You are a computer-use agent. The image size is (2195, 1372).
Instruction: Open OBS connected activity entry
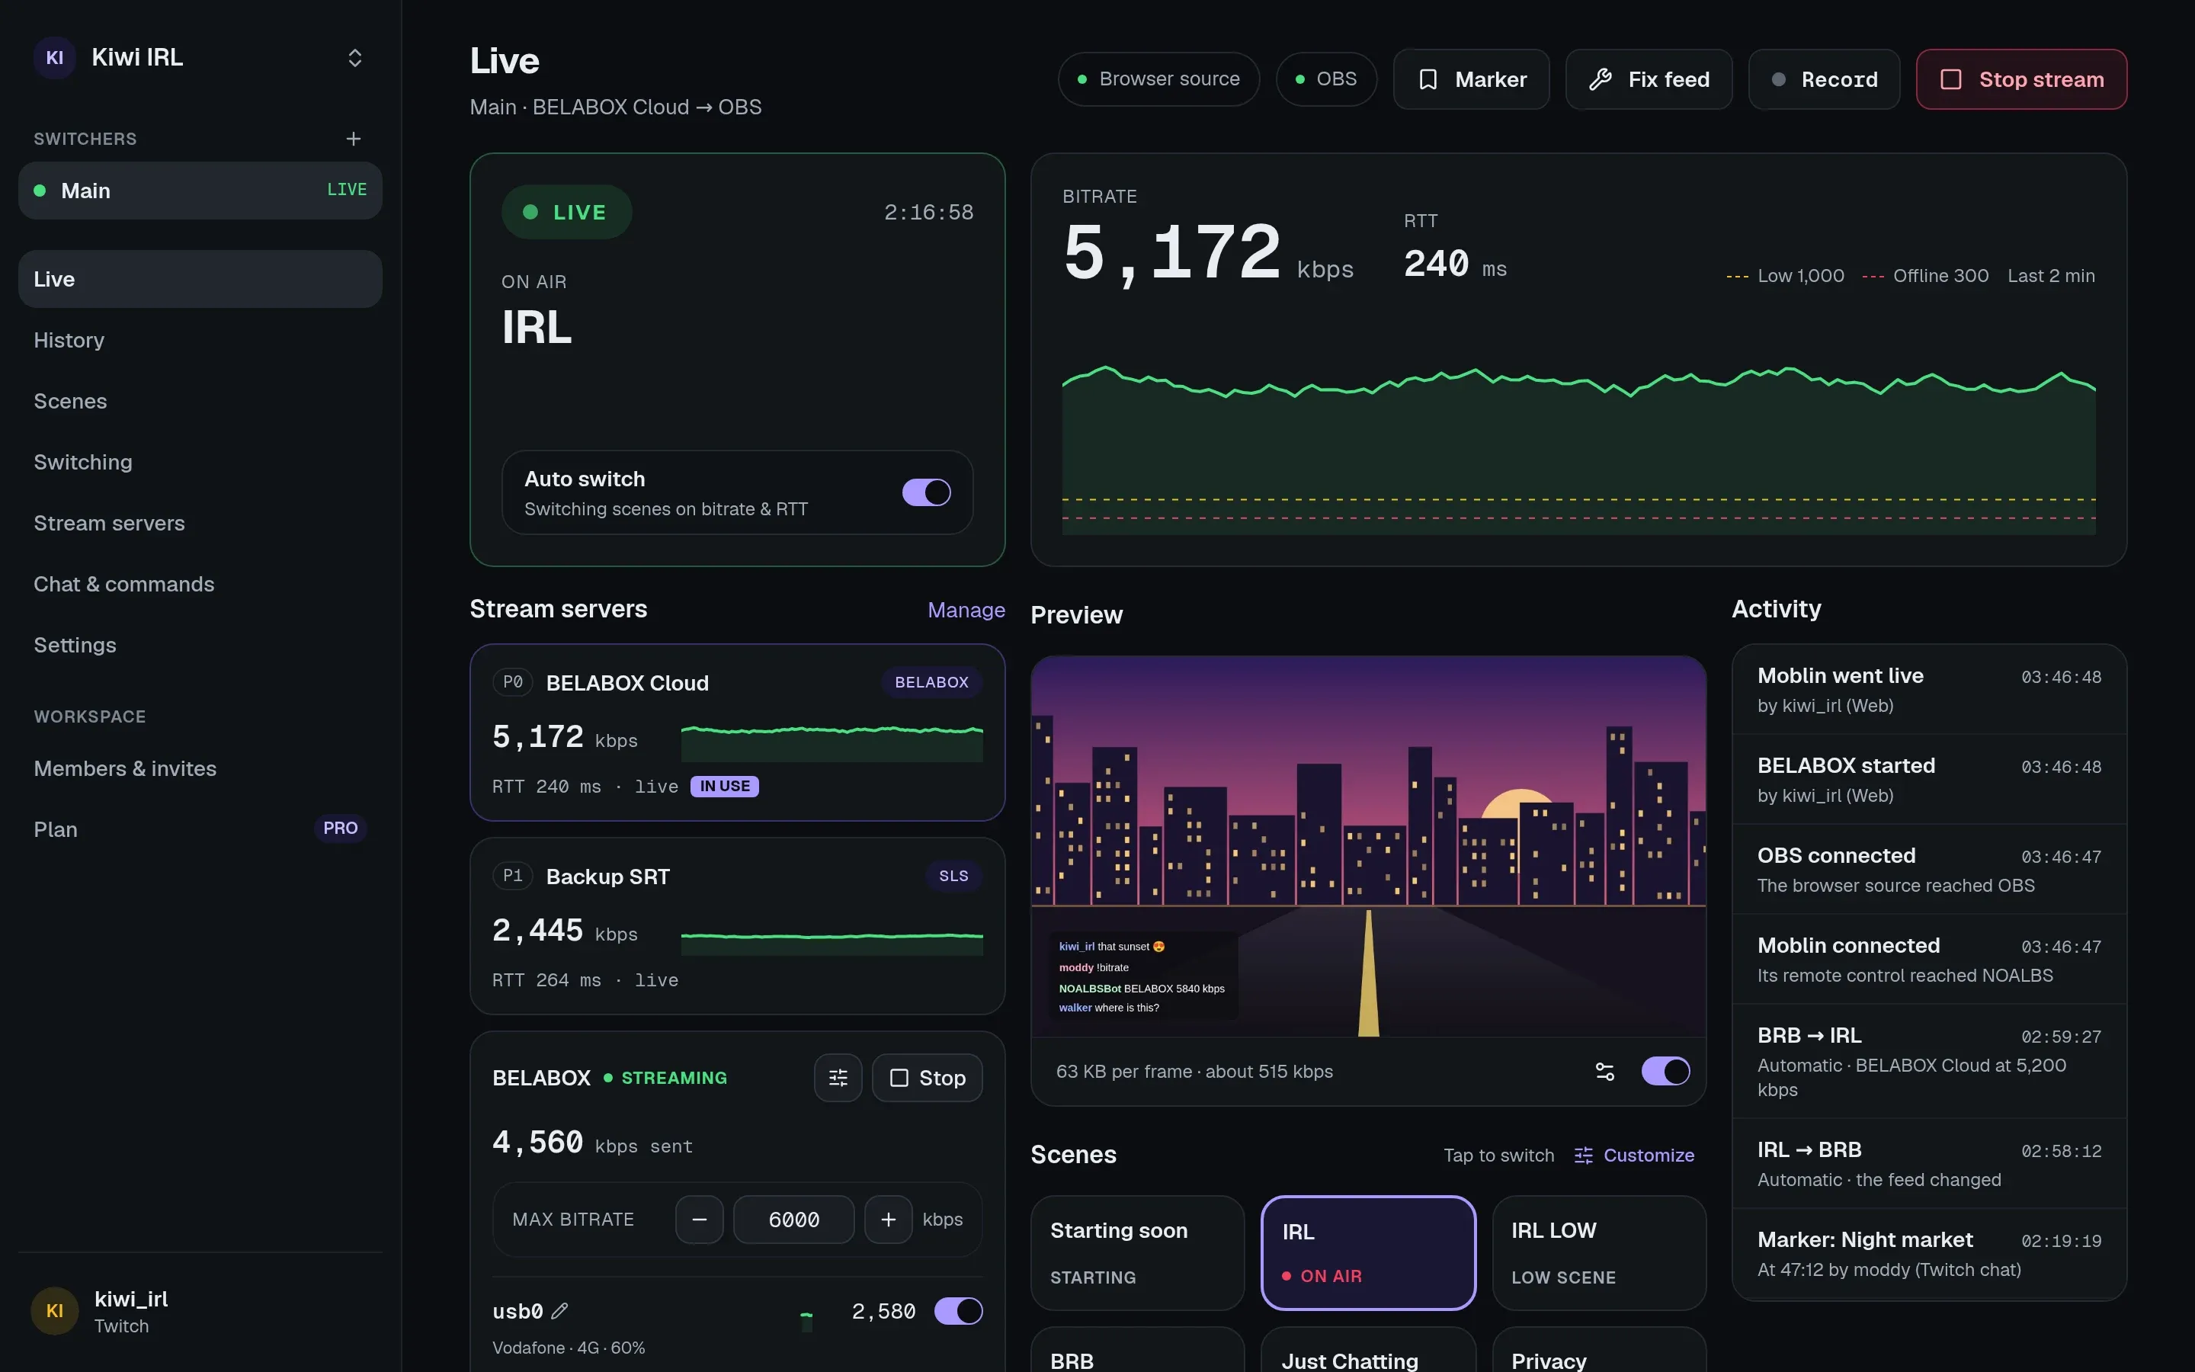click(1929, 869)
